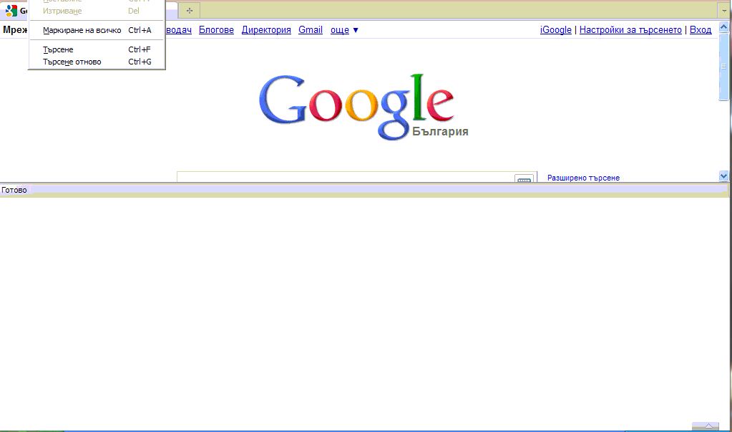
Task: Open the 'Блогове' link
Action: click(216, 30)
